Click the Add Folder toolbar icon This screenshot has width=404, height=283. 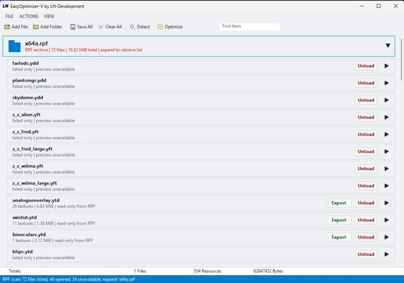[x=36, y=27]
